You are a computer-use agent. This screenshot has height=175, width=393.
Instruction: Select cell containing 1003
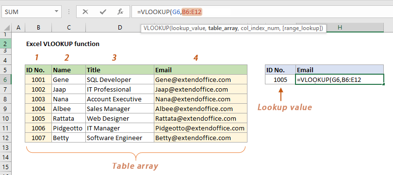(x=38, y=99)
